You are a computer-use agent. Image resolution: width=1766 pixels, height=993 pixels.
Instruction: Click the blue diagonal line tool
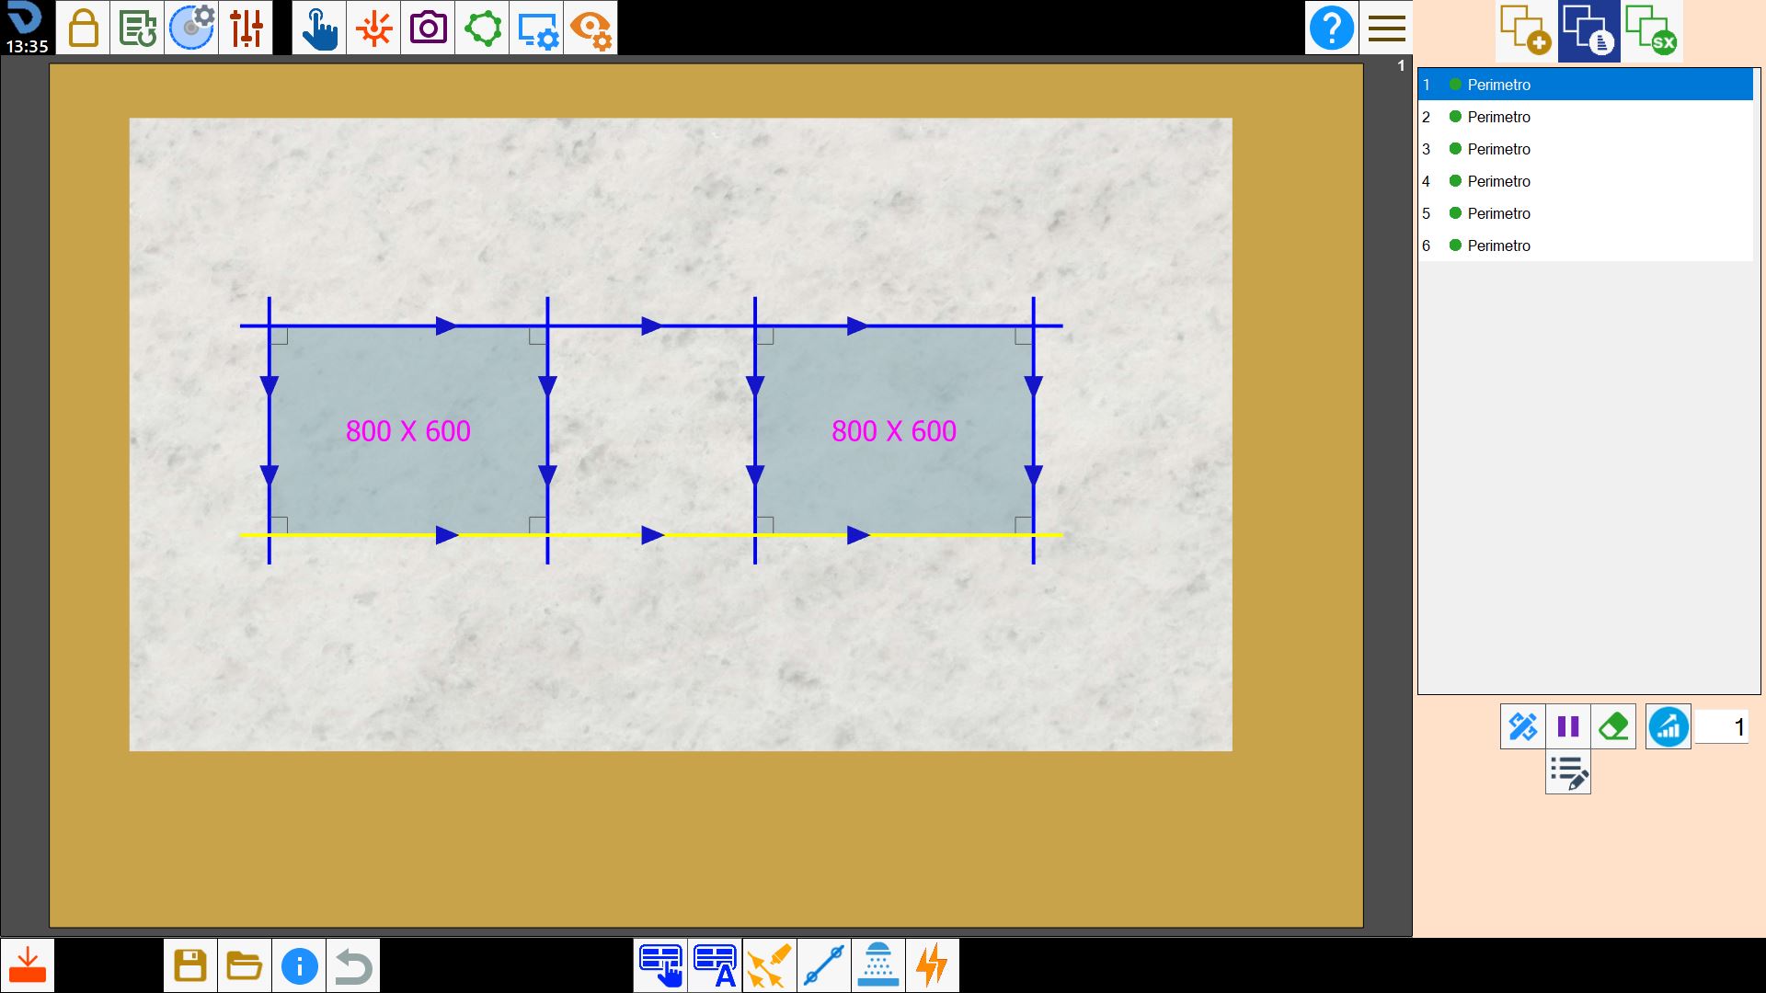tap(823, 965)
